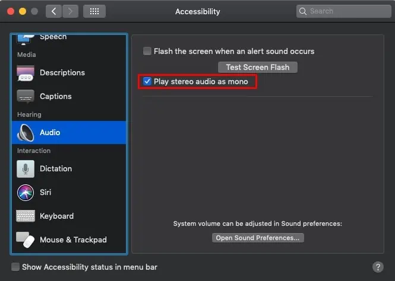
Task: Select the Audio speaker icon
Action: [26, 132]
